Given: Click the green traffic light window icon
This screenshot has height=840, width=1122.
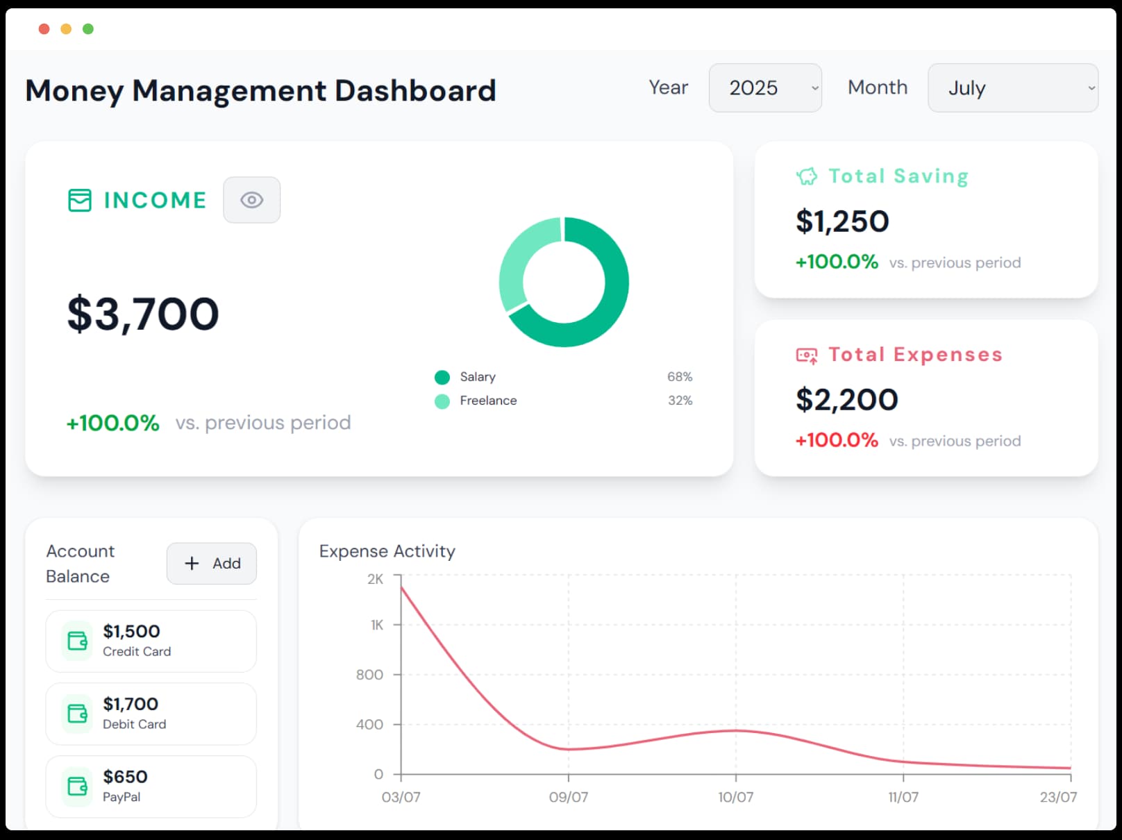Looking at the screenshot, I should (88, 28).
